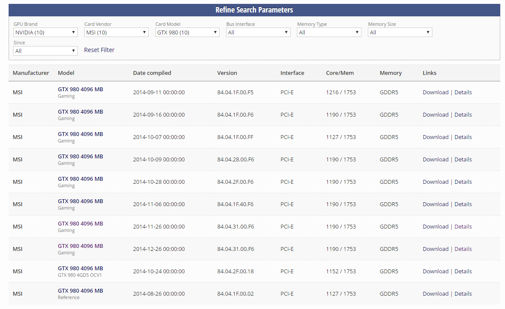View details for version 84.04.1F.00.F5
505x309 pixels.
[463, 92]
